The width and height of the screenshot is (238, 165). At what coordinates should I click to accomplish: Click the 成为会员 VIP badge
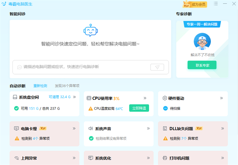pyautogui.click(x=195, y=4)
